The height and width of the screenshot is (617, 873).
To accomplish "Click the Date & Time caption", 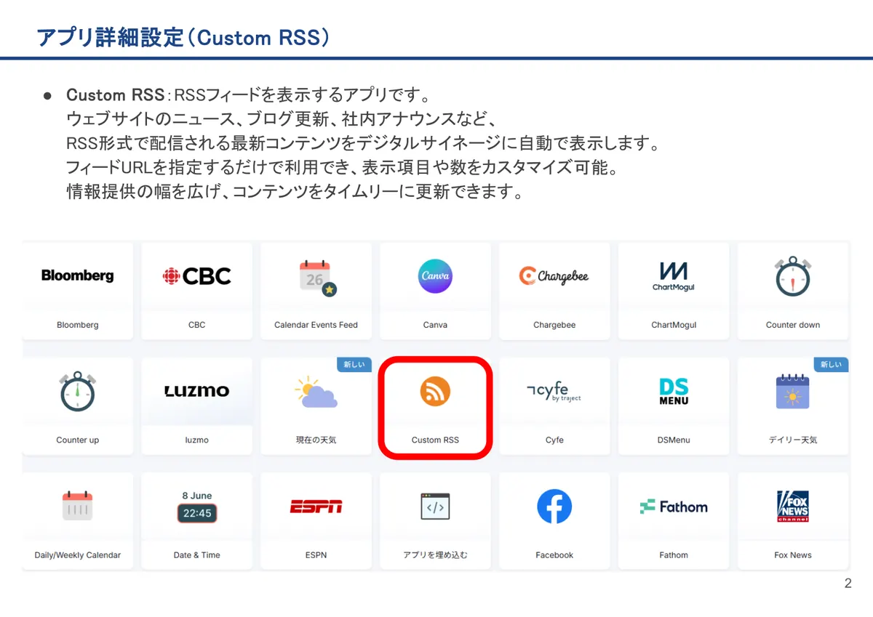I will [x=196, y=555].
